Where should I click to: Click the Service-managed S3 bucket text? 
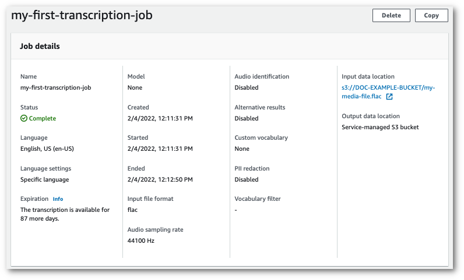point(380,127)
